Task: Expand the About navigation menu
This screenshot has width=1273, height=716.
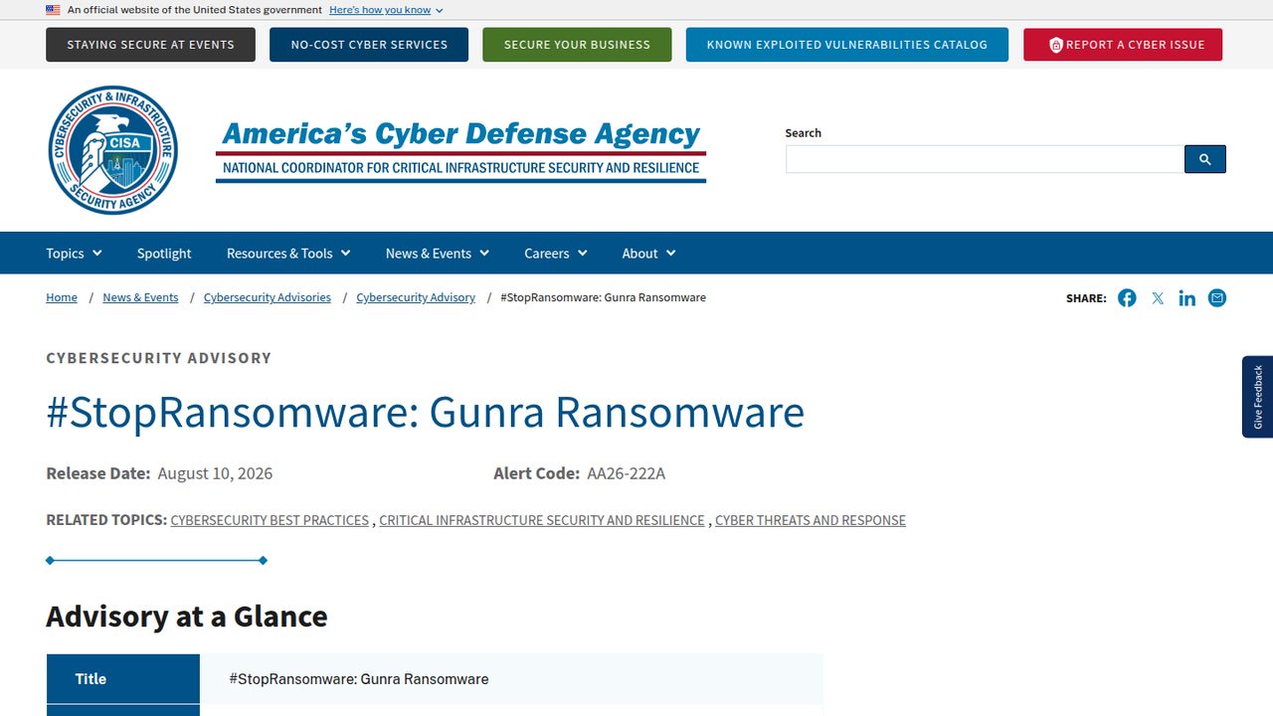Action: (648, 254)
